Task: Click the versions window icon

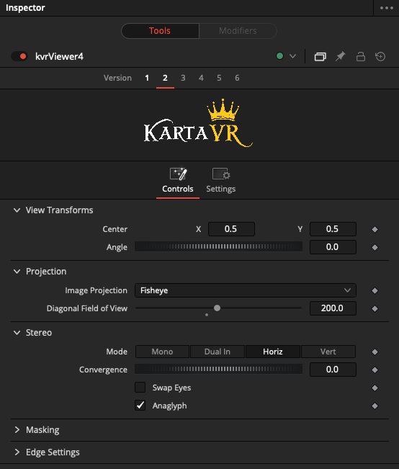Action: pos(320,56)
